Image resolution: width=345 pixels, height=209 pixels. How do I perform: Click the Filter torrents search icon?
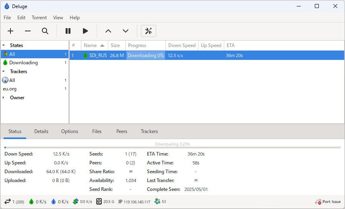tap(45, 31)
